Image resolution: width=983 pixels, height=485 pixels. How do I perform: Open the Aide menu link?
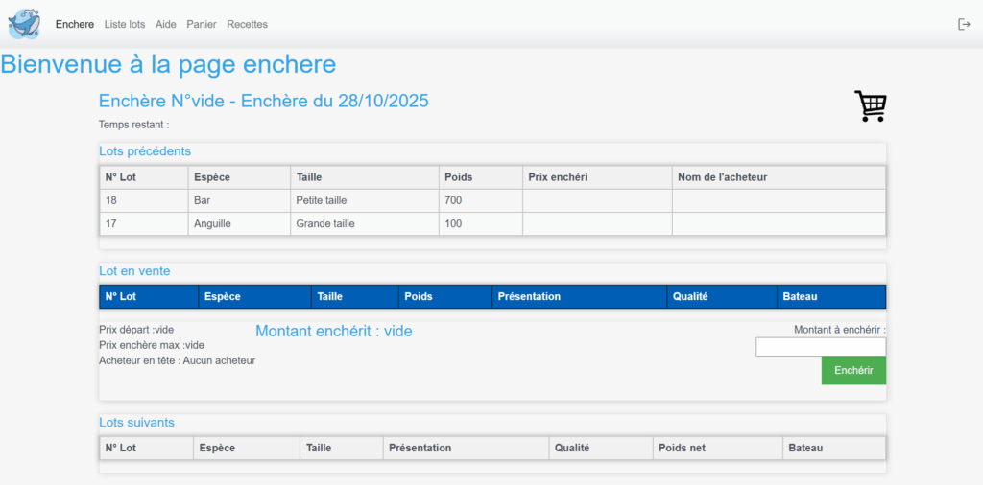coord(166,24)
